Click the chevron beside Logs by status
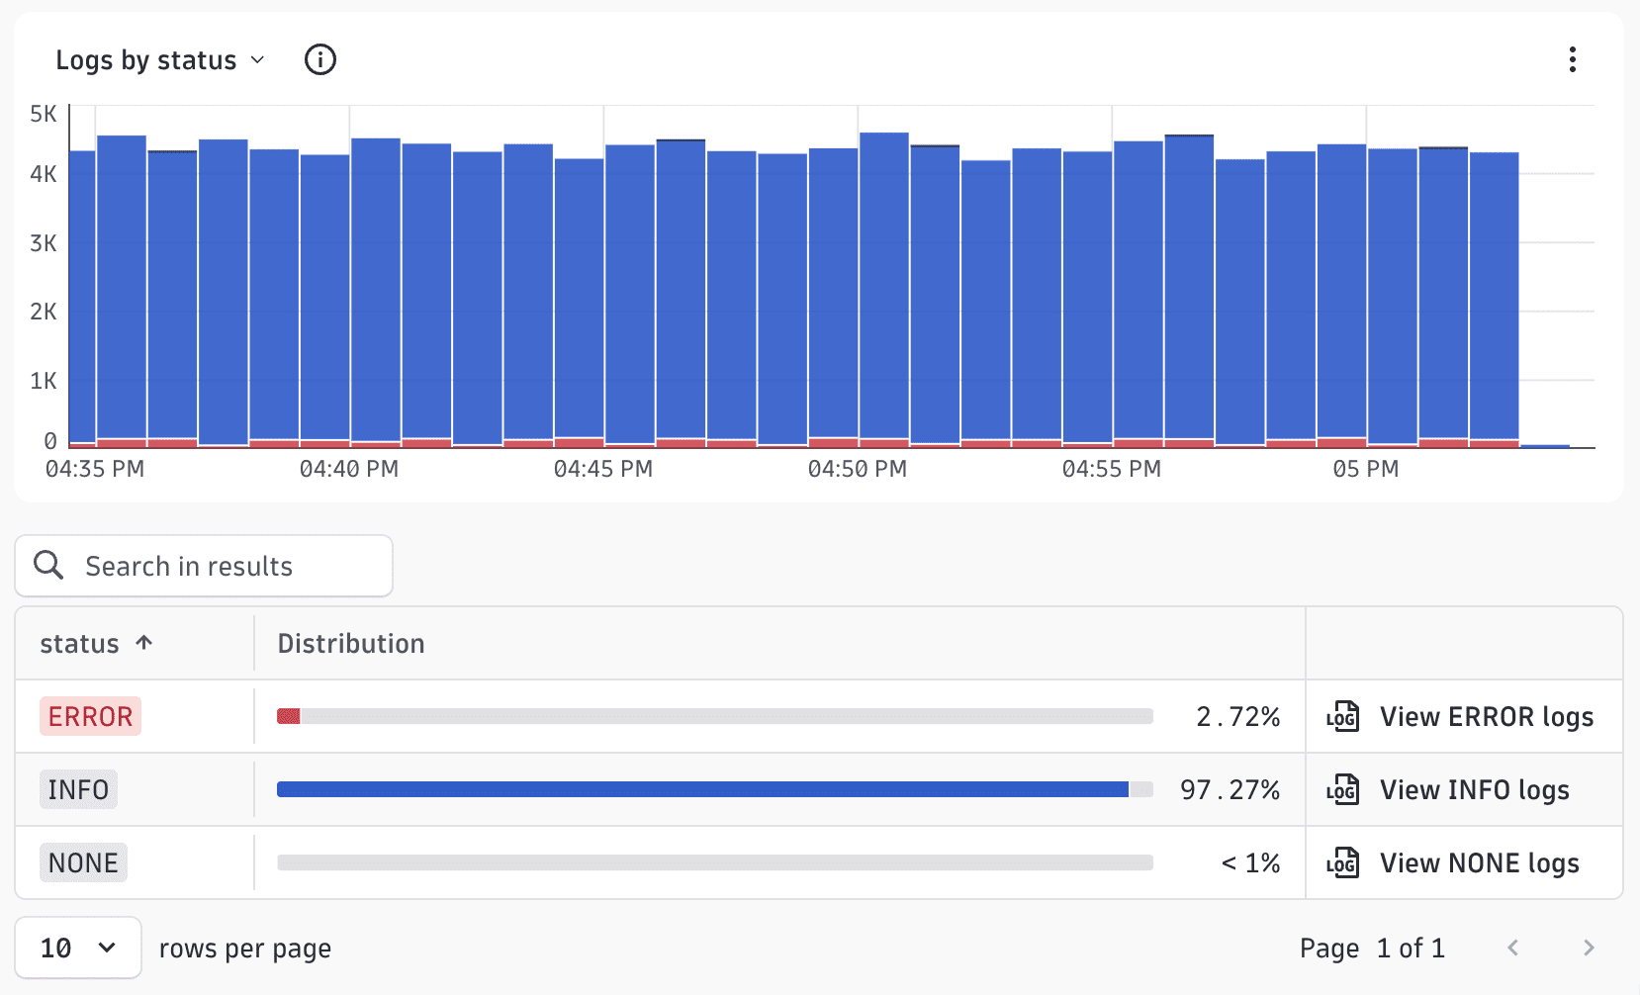Viewport: 1640px width, 995px height. click(257, 60)
